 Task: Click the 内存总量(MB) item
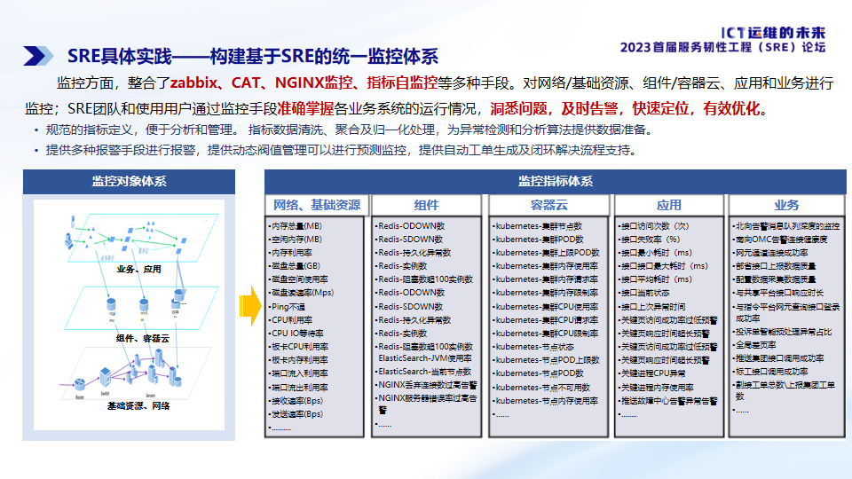(x=296, y=226)
